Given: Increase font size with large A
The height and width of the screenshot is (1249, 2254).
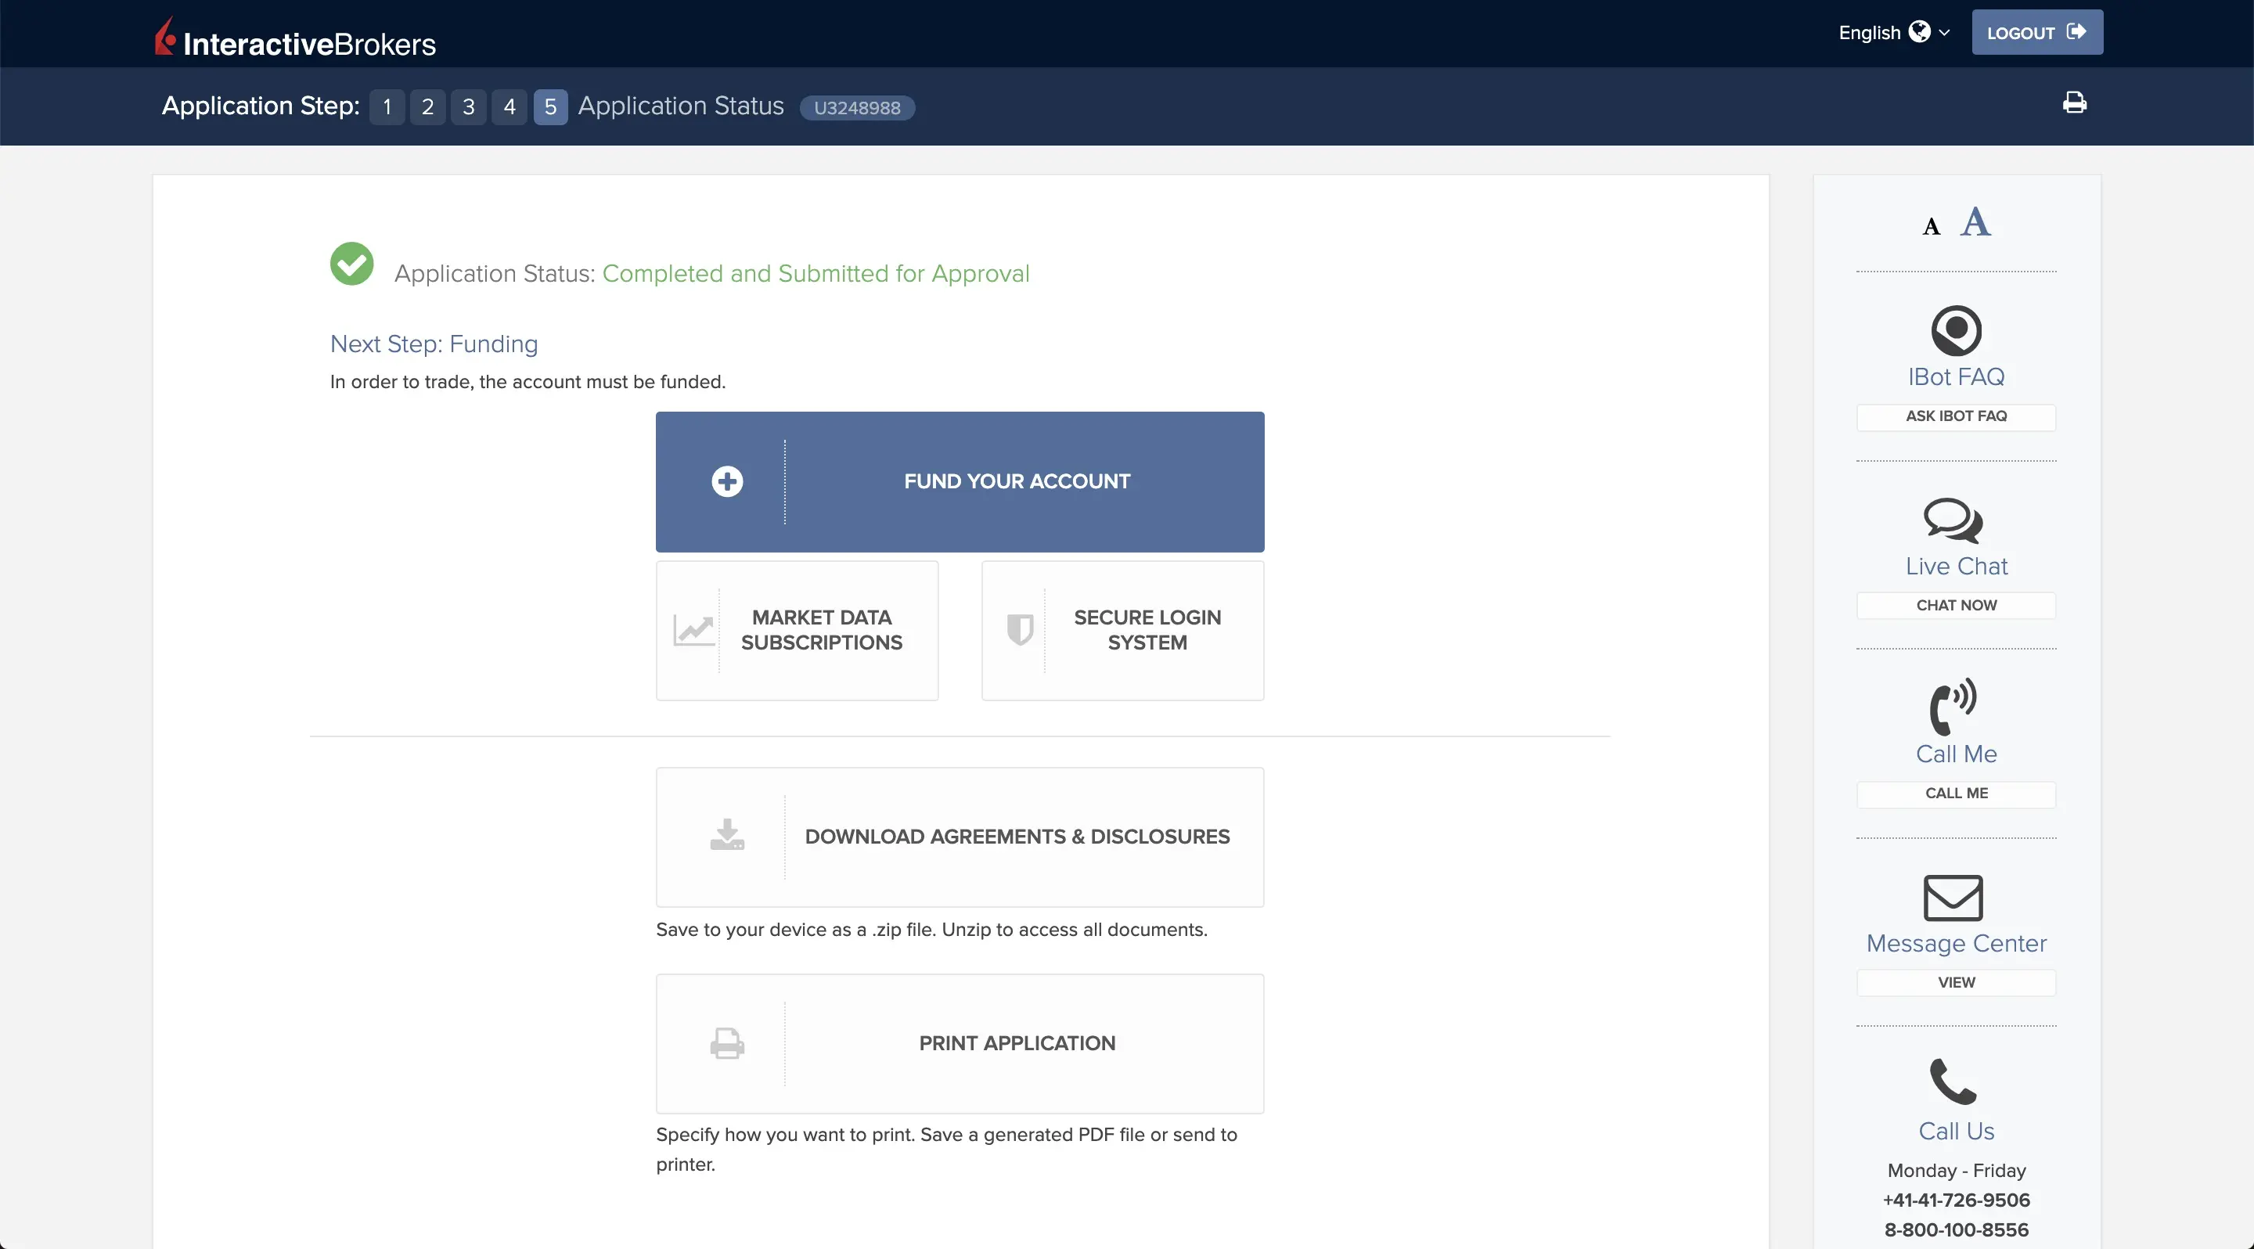Looking at the screenshot, I should [1975, 222].
